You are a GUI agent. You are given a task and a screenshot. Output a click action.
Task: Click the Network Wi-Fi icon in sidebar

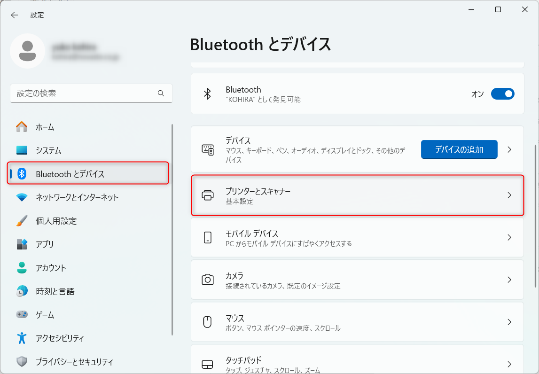point(22,197)
